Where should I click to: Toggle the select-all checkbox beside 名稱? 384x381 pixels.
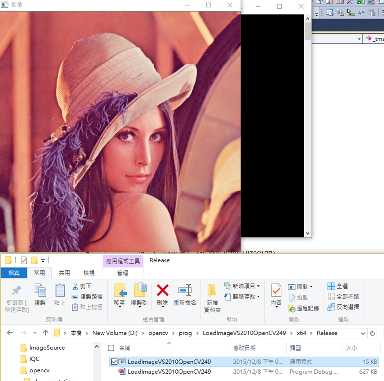(x=111, y=348)
